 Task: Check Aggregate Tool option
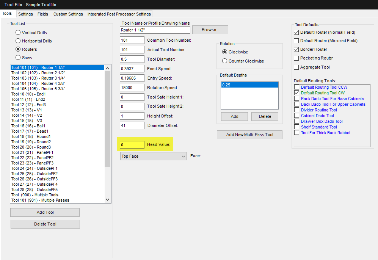(296, 67)
